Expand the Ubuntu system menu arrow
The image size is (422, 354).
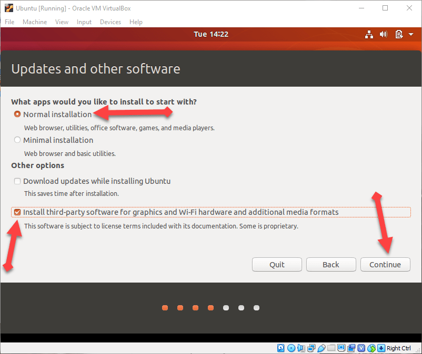tap(410, 35)
